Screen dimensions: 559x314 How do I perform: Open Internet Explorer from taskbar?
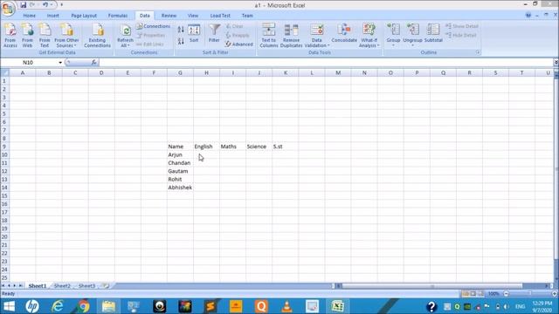tap(57, 306)
